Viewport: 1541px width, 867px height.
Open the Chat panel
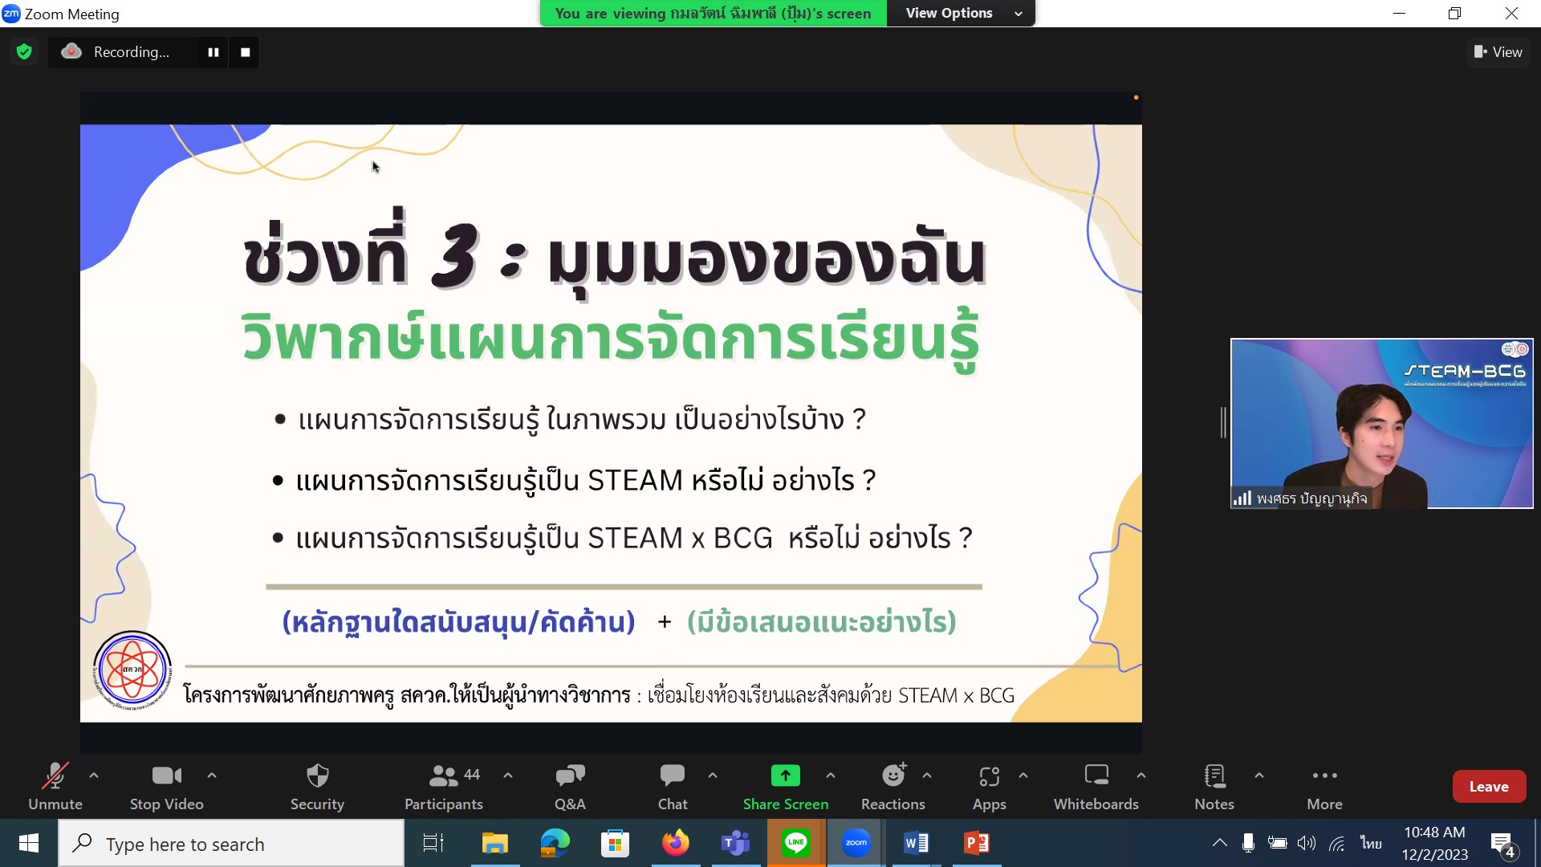pyautogui.click(x=673, y=787)
